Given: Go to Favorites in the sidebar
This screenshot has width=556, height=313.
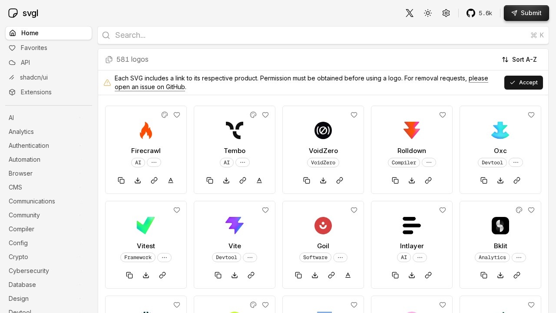Looking at the screenshot, I should (34, 48).
